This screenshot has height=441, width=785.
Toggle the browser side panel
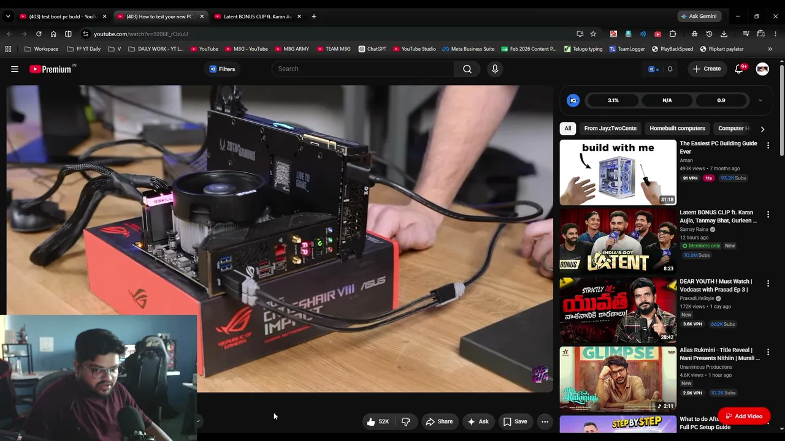tap(68, 34)
